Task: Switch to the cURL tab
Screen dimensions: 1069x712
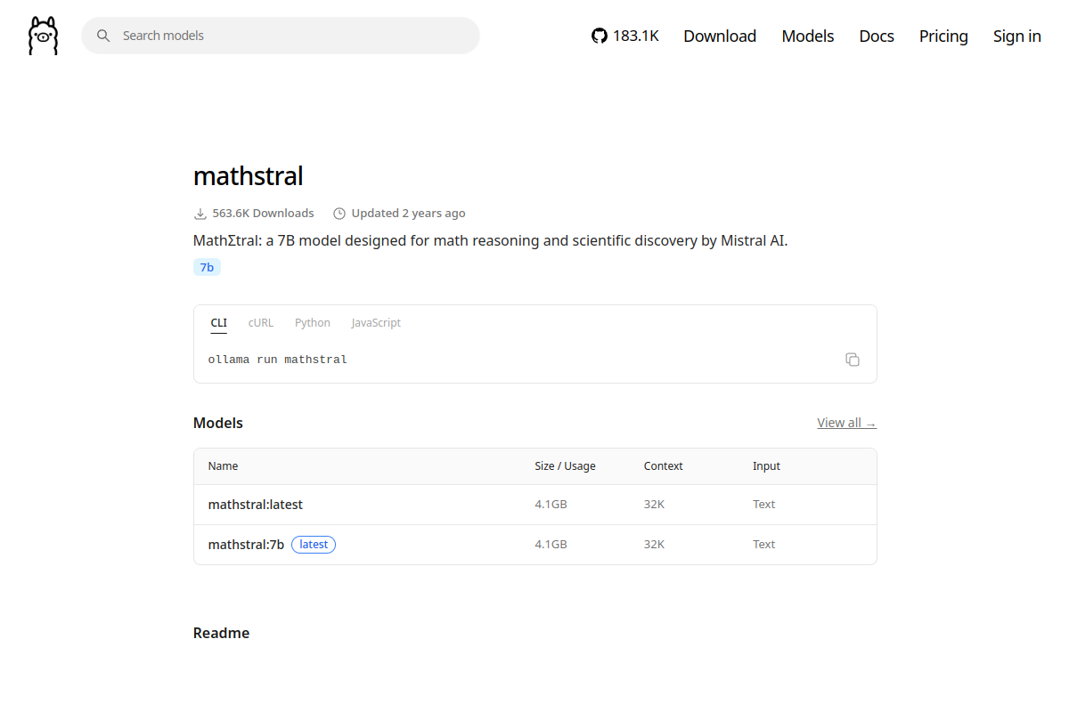Action: coord(261,323)
